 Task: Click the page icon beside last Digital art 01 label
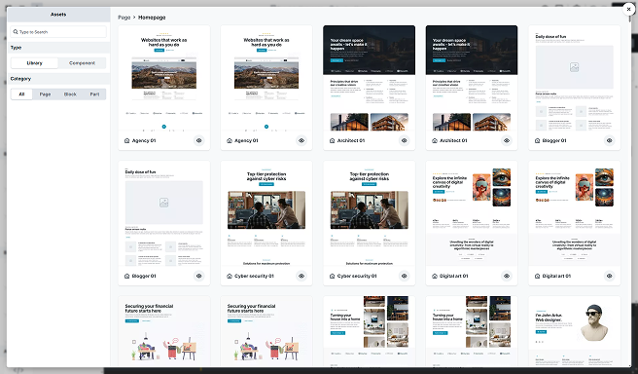click(537, 276)
